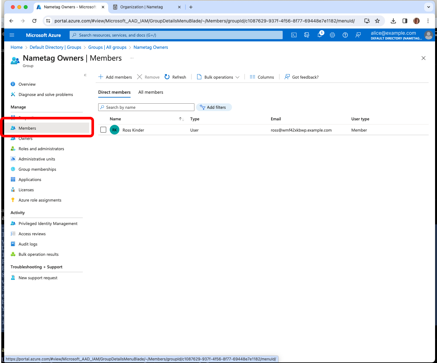
Task: Click the Search by name field
Action: (146, 107)
